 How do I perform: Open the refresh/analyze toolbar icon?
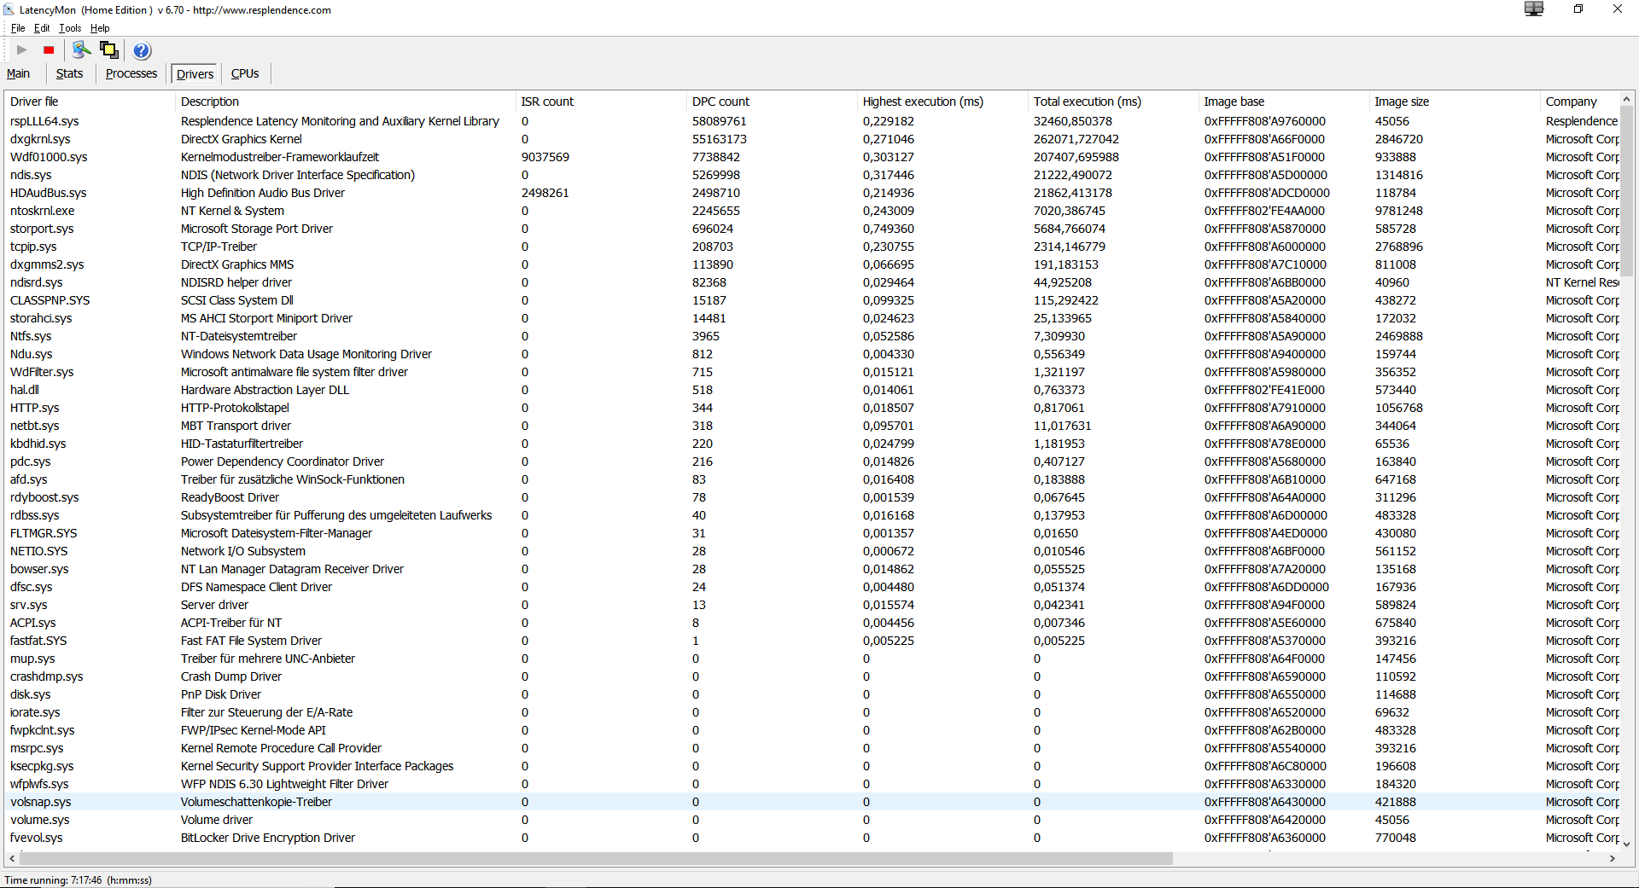[x=81, y=50]
